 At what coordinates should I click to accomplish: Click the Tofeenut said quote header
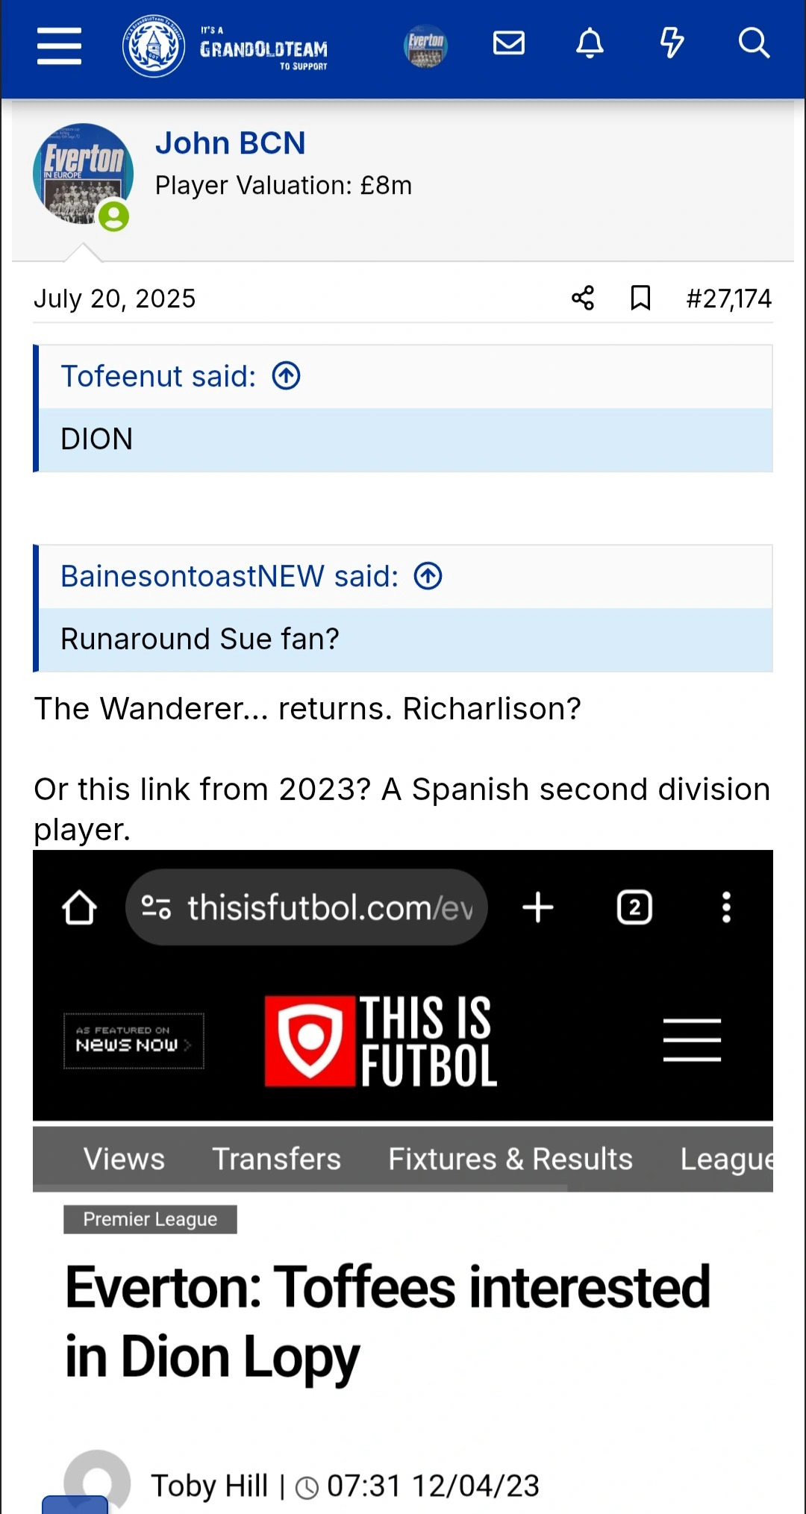tap(158, 376)
